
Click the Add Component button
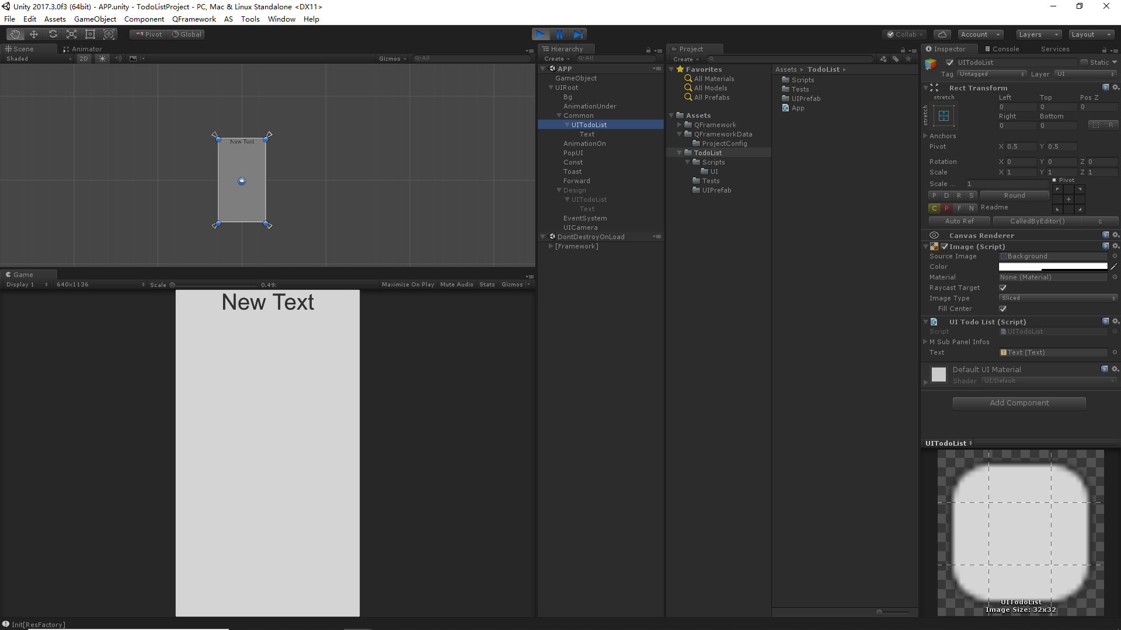click(x=1019, y=403)
